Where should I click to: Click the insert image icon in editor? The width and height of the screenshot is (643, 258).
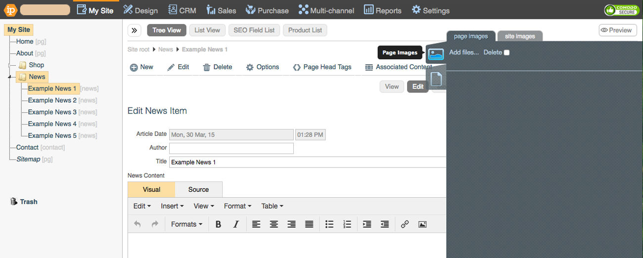[x=422, y=224]
